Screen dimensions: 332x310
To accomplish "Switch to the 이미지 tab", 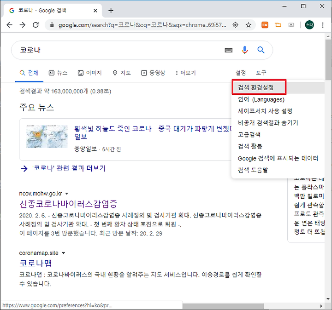I will coord(90,73).
